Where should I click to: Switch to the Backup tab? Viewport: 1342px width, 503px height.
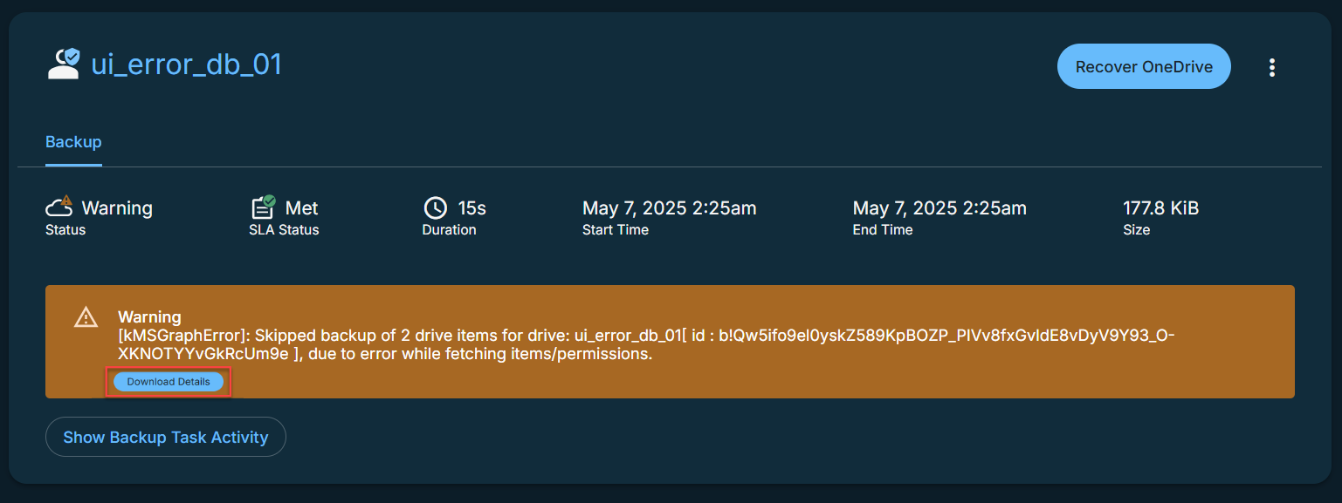coord(73,142)
